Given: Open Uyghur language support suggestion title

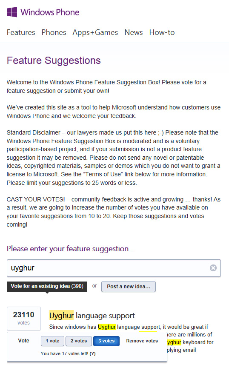Looking at the screenshot, I should click(x=92, y=316).
